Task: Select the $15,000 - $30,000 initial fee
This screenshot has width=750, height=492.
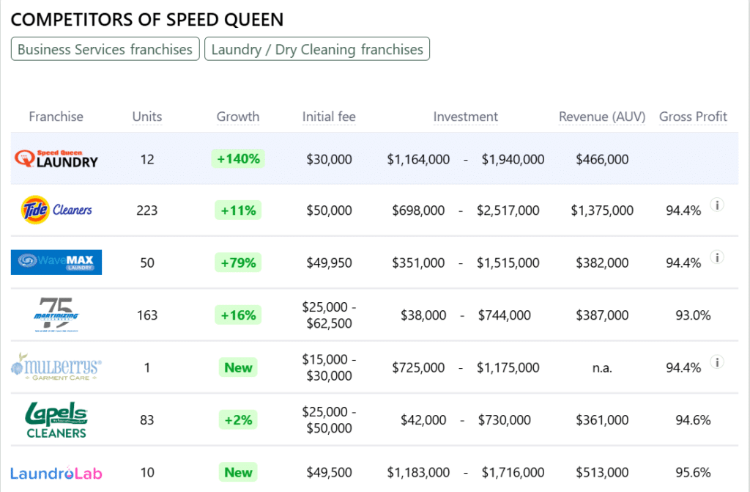Action: point(329,367)
